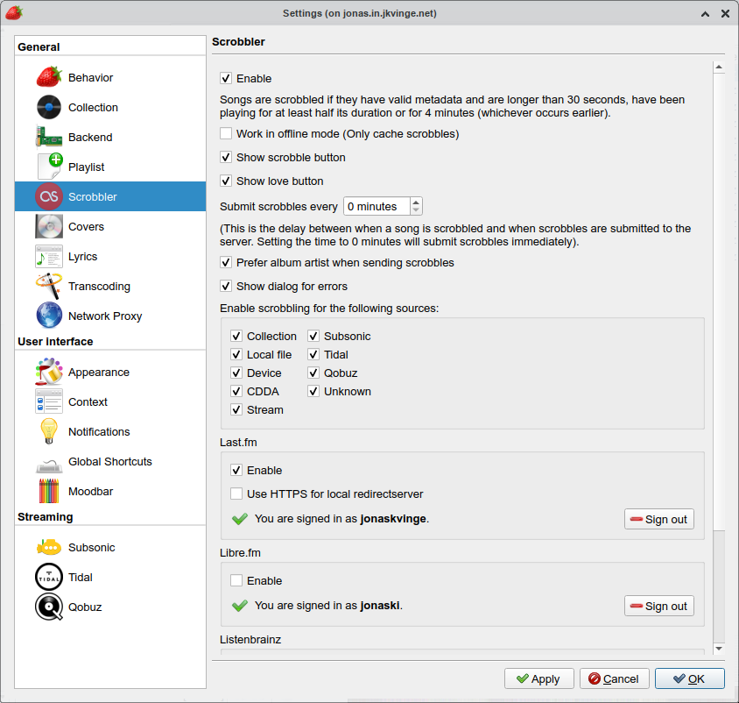Select the Transcoding icon in the sidebar
This screenshot has height=703, width=739.
[x=51, y=286]
